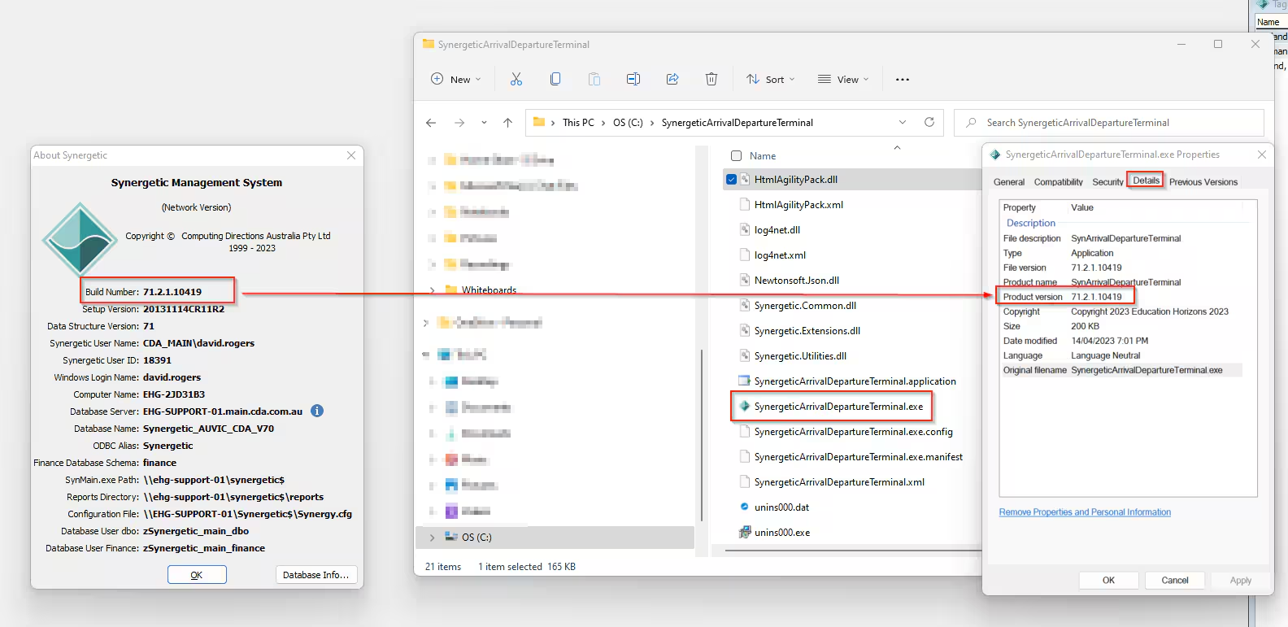Viewport: 1288px width, 627px height.
Task: Refresh the Explorer folder view
Action: coord(929,122)
